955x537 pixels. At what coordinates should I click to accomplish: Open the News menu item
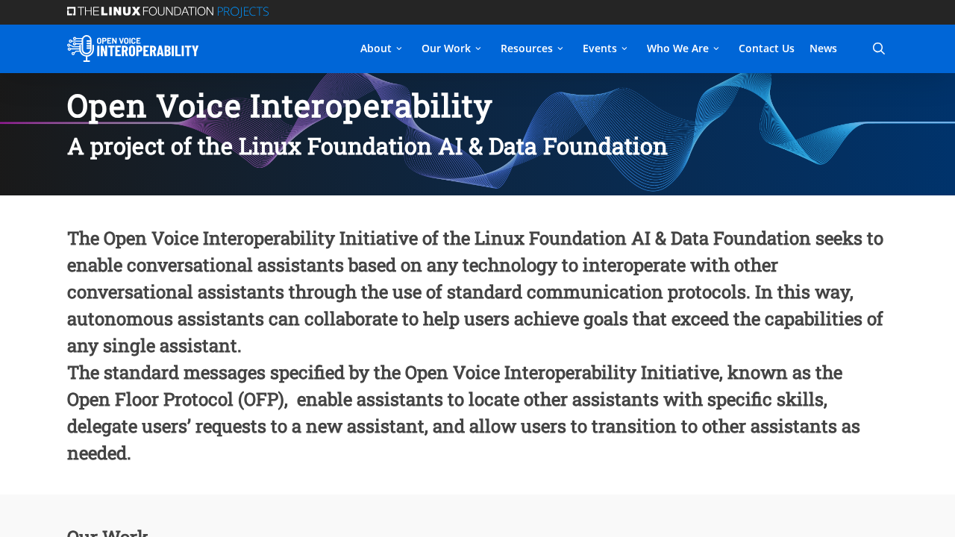pos(823,47)
